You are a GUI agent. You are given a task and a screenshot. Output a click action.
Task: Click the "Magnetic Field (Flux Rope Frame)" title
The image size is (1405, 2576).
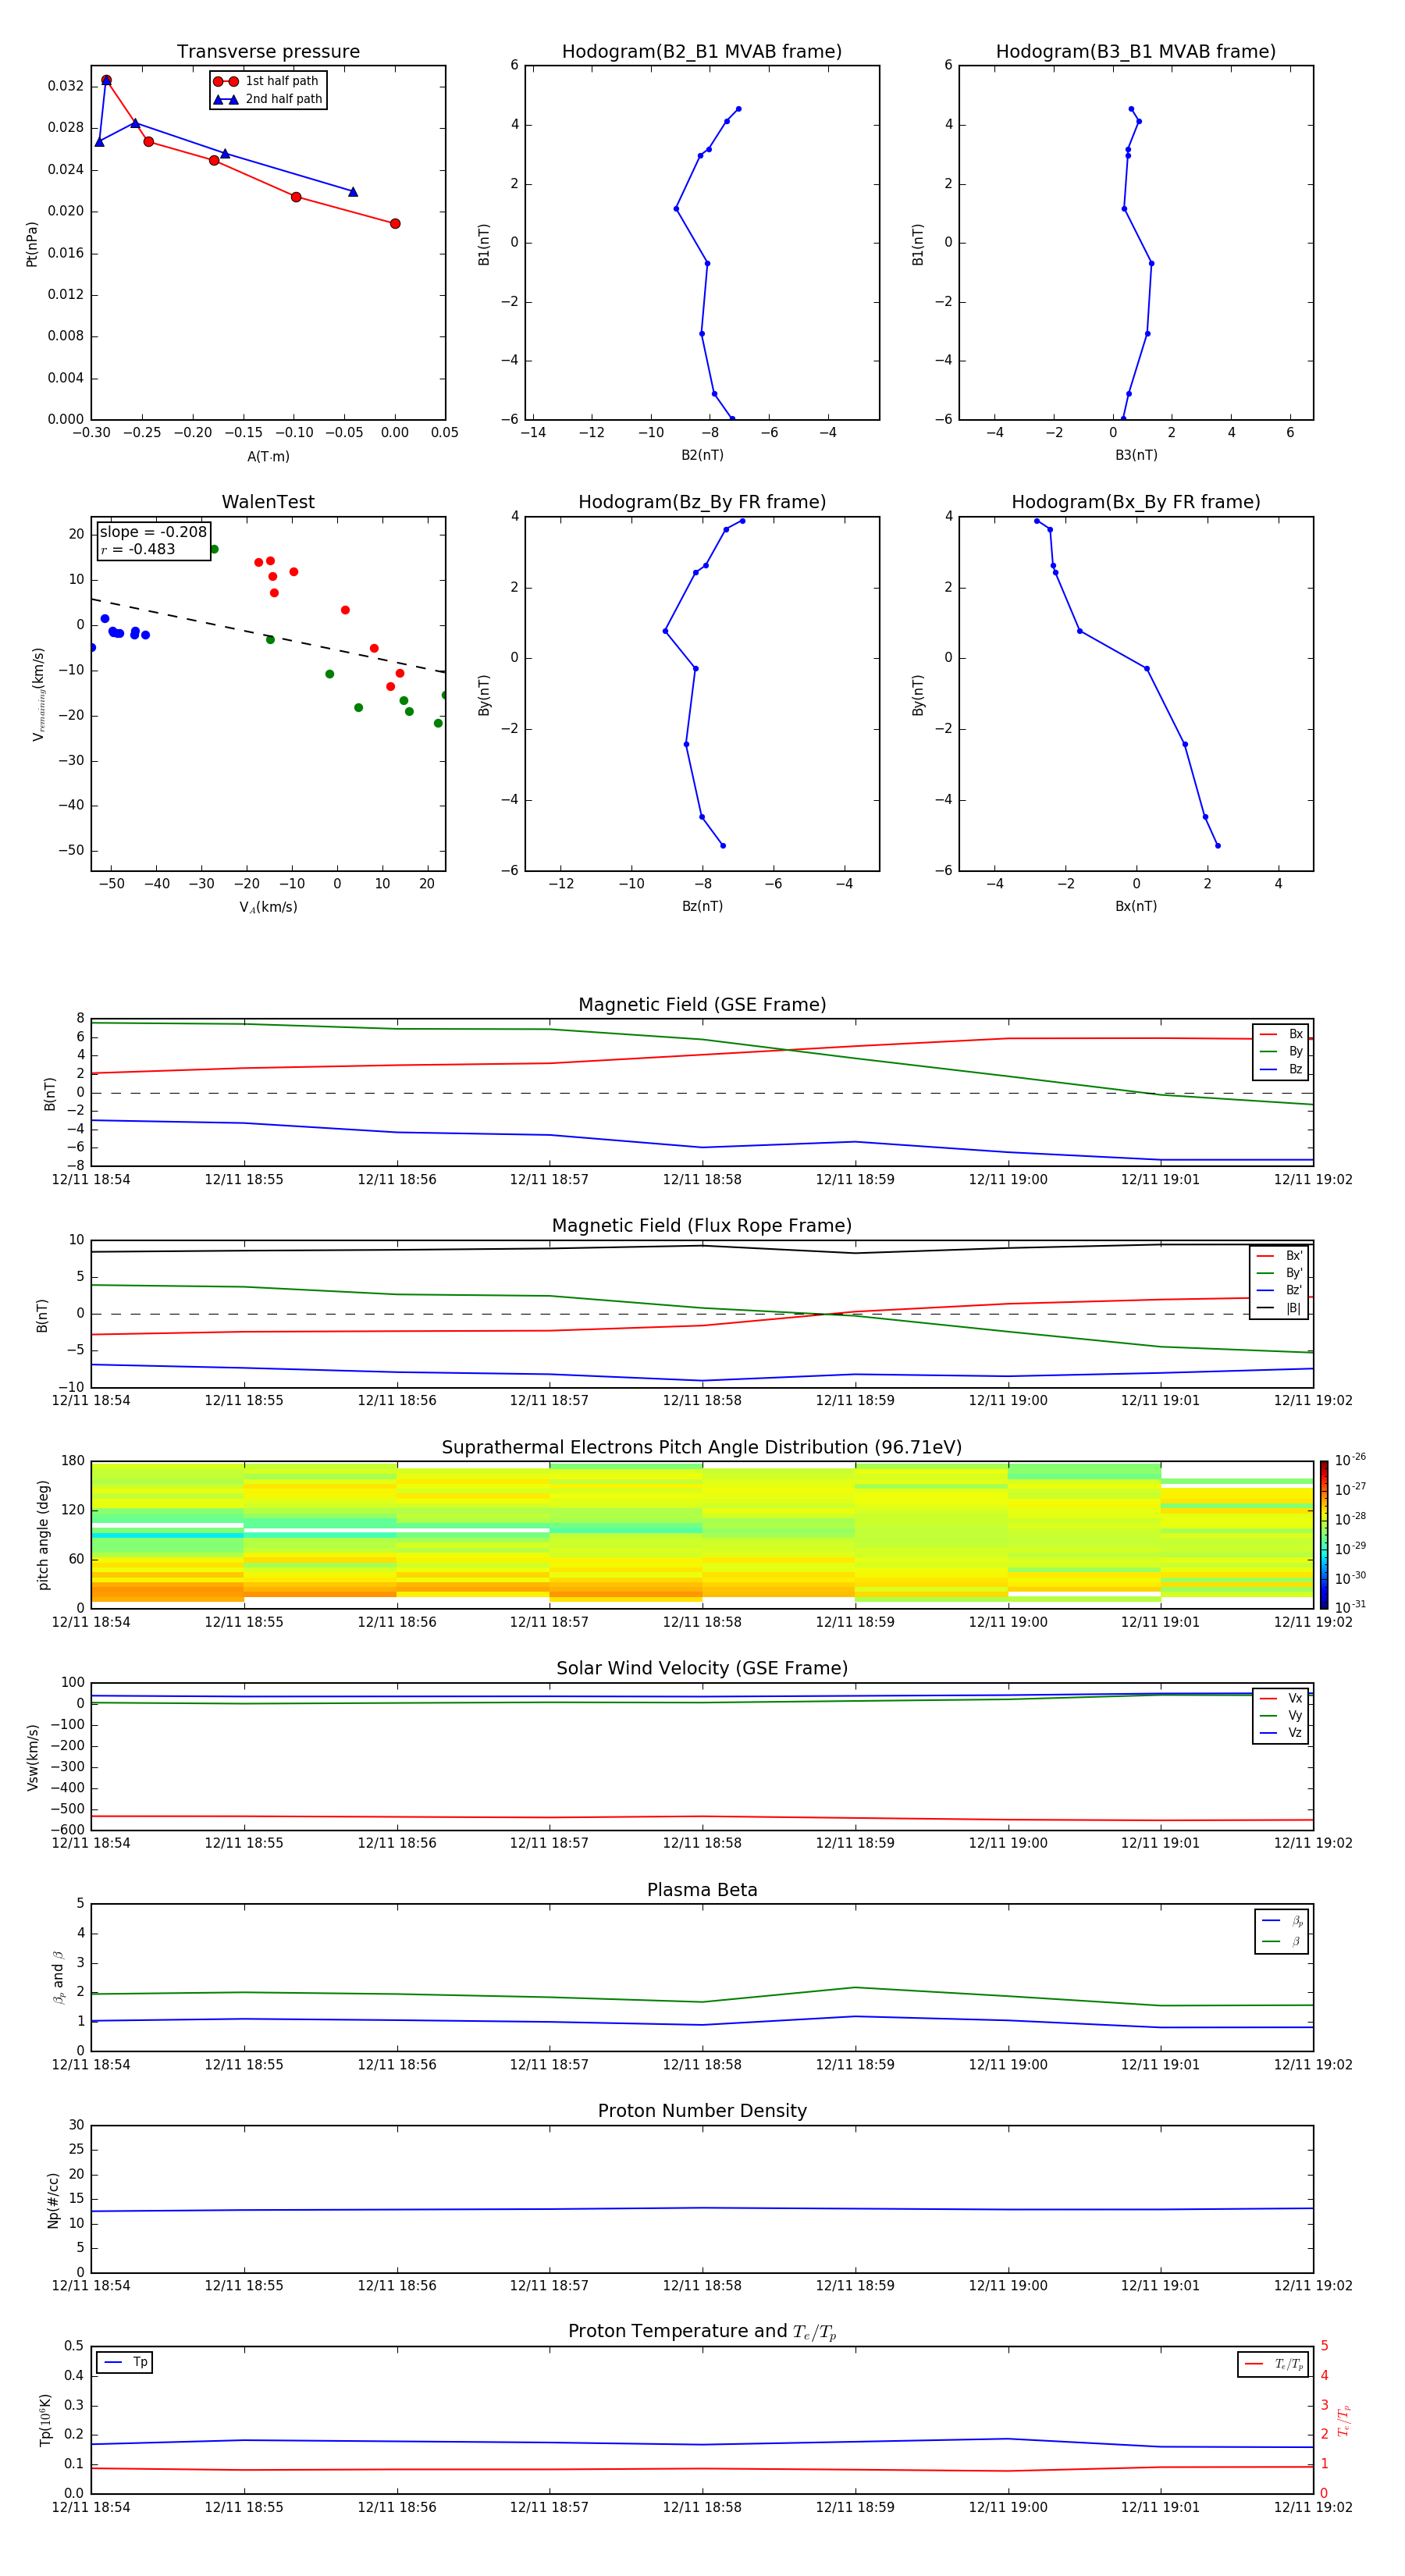702,1226
